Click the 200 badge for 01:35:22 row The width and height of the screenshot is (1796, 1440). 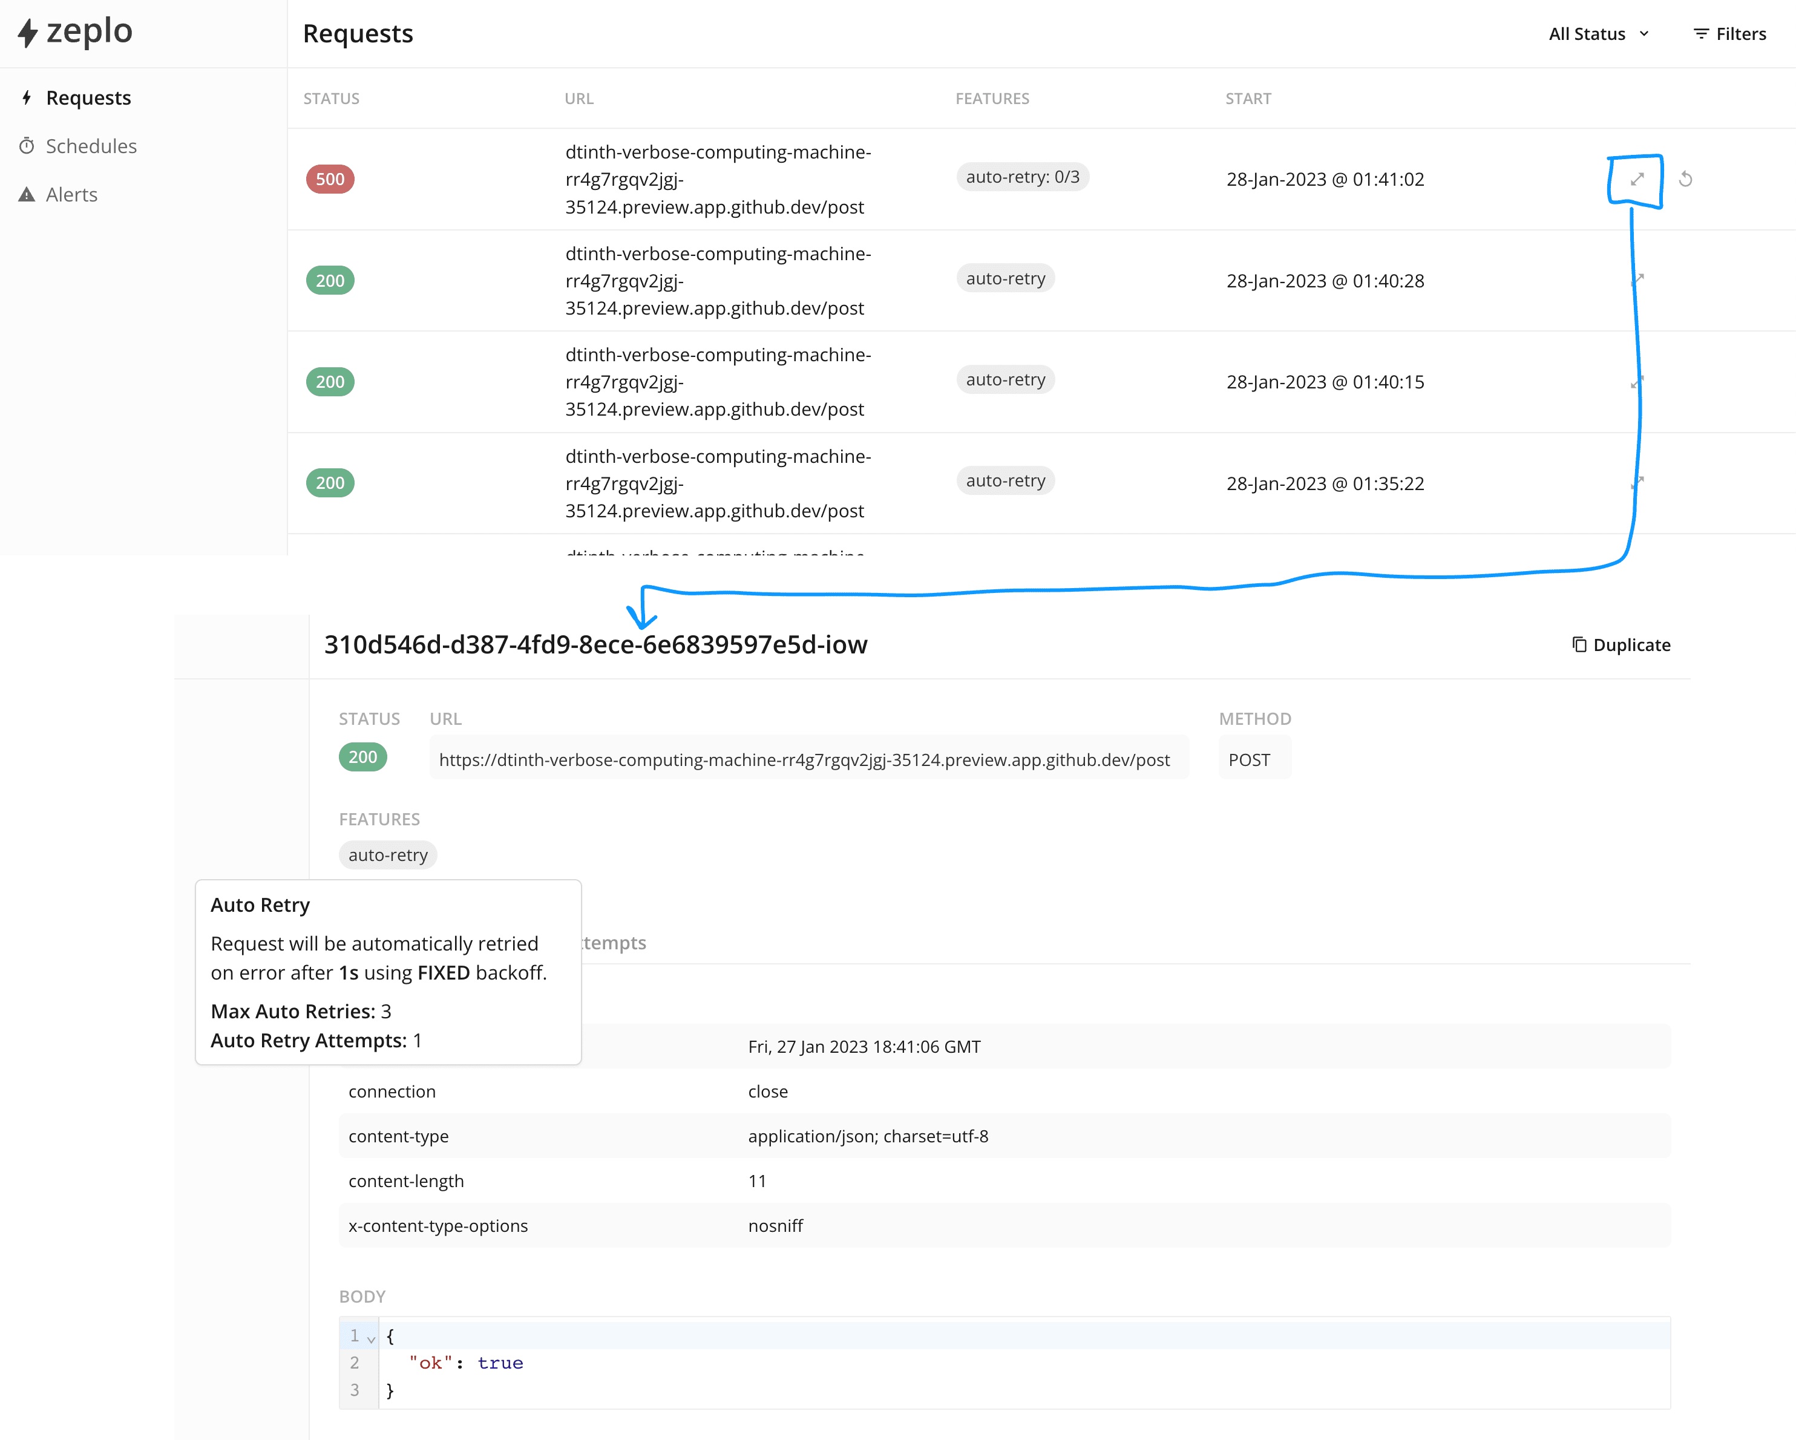330,483
